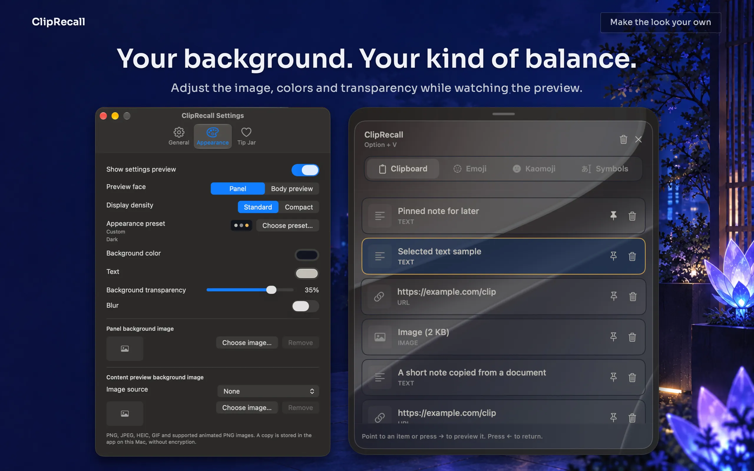Click the clear-all trash icon in preview header
Image resolution: width=754 pixels, height=471 pixels.
click(624, 139)
